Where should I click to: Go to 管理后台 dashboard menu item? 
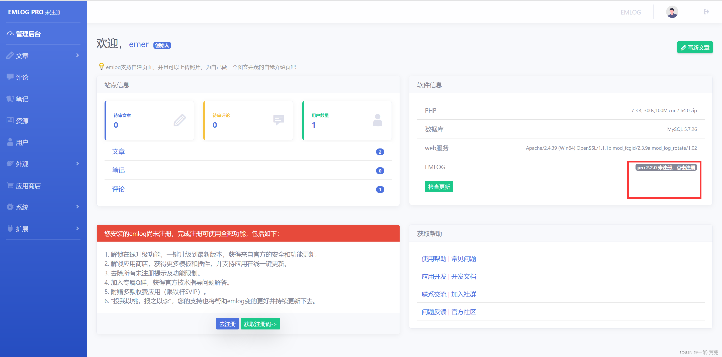(x=28, y=34)
